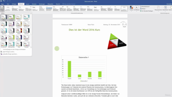This screenshot has height=97, width=172.
Task: Switch to the Layout tab
Action: pos(27,4)
